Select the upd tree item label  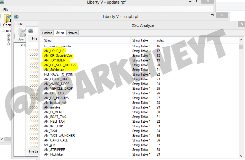click(x=9, y=31)
